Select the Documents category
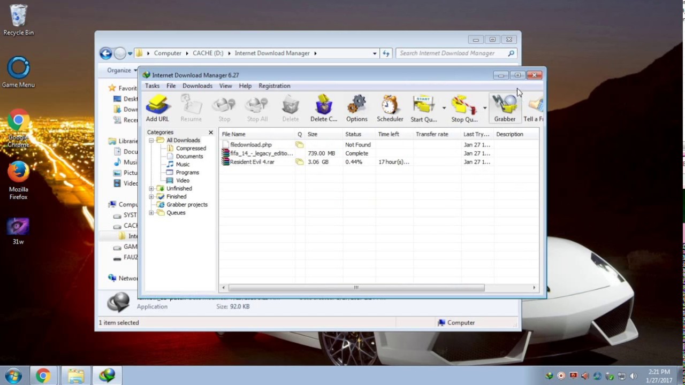 tap(189, 156)
